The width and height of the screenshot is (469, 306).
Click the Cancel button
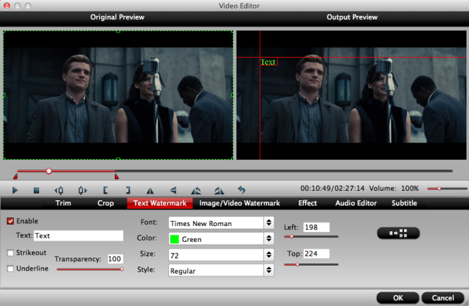point(443,298)
